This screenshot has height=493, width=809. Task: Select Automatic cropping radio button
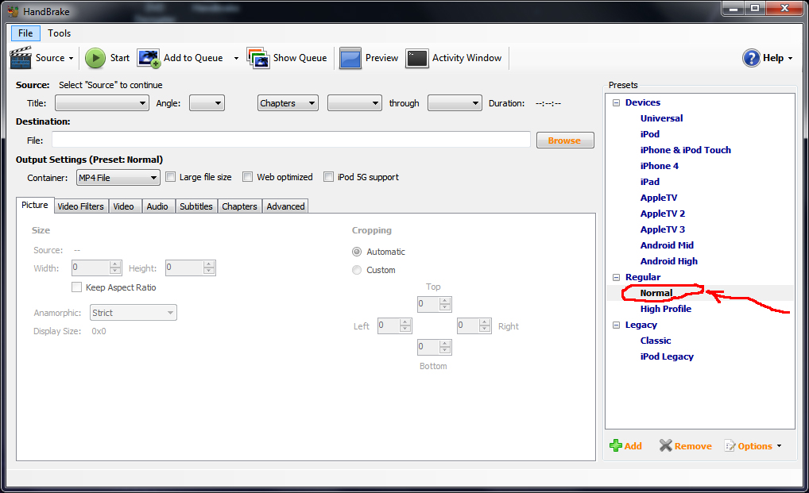click(357, 252)
